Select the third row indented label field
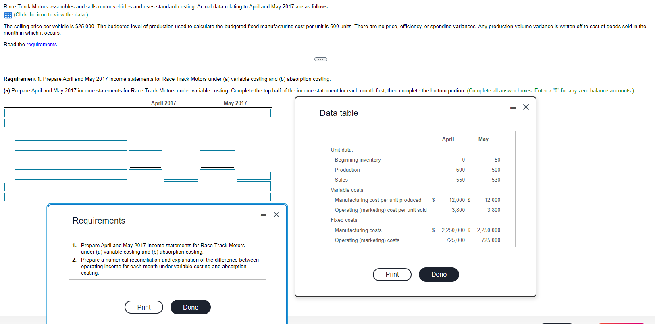Image resolution: width=655 pixels, height=324 pixels. (71, 133)
